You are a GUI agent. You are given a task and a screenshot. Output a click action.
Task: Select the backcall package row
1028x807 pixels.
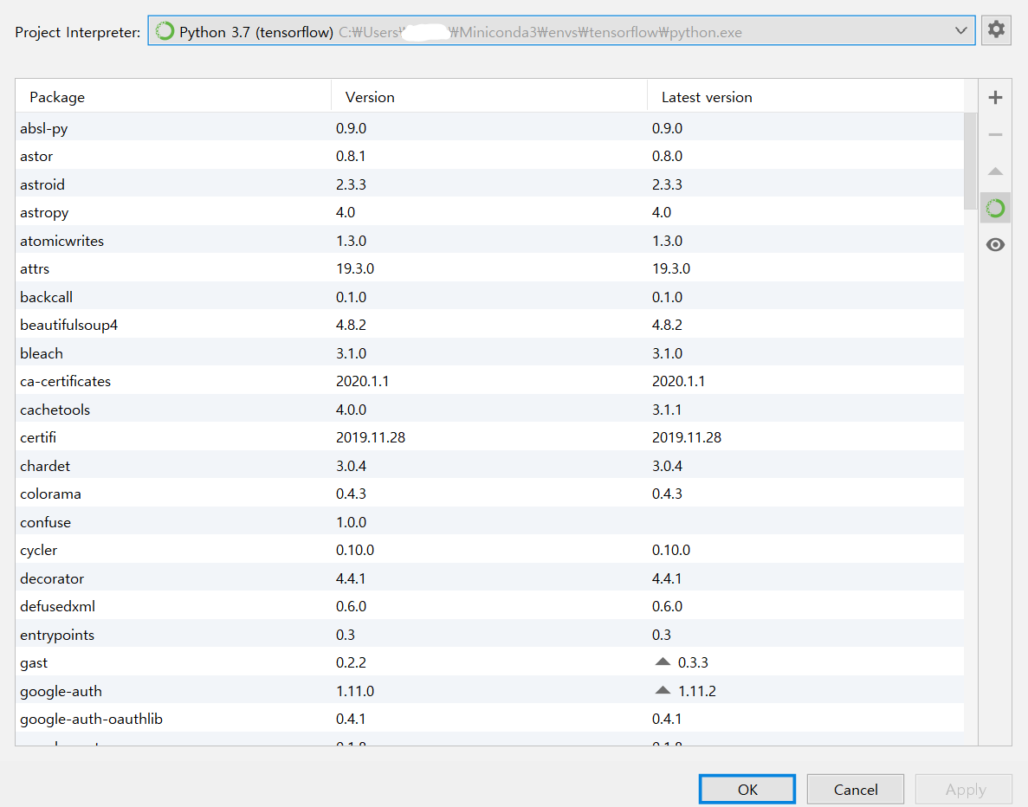(489, 297)
